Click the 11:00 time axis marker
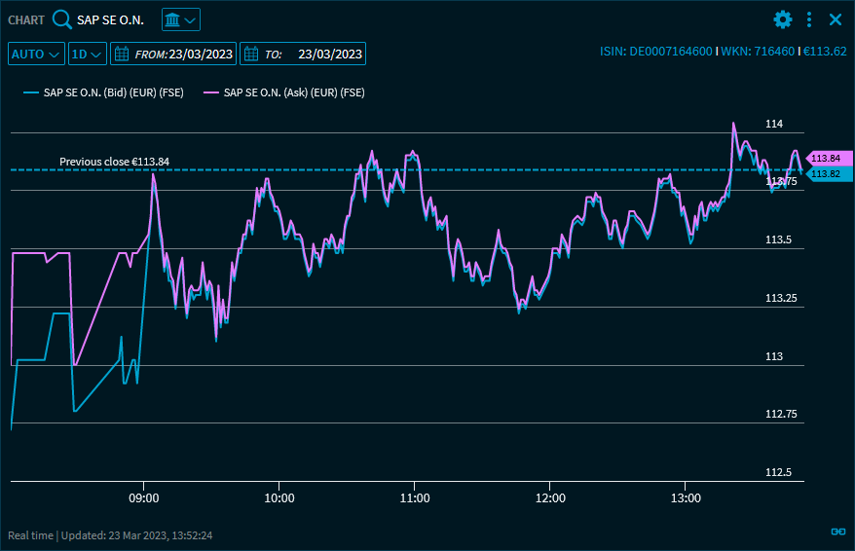Viewport: 855px width, 551px height. coord(415,497)
